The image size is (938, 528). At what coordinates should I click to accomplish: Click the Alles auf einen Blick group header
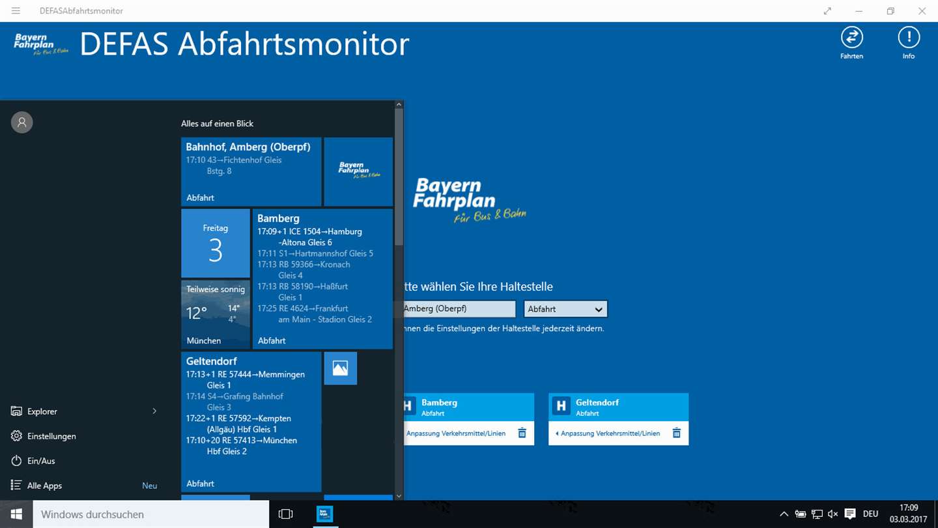(218, 123)
